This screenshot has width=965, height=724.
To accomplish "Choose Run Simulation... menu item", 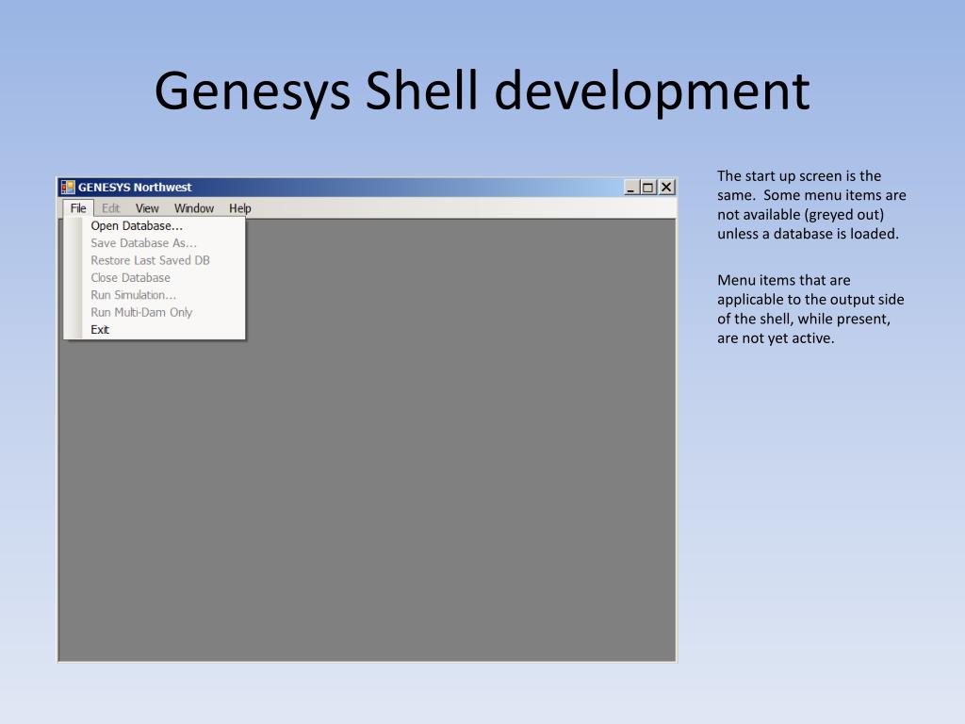I will [x=155, y=295].
